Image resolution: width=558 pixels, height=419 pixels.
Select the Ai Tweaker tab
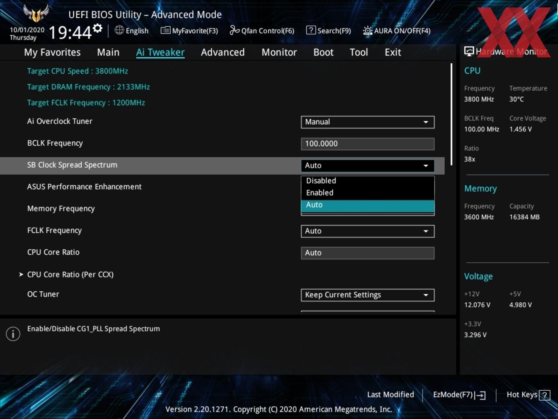pyautogui.click(x=160, y=52)
